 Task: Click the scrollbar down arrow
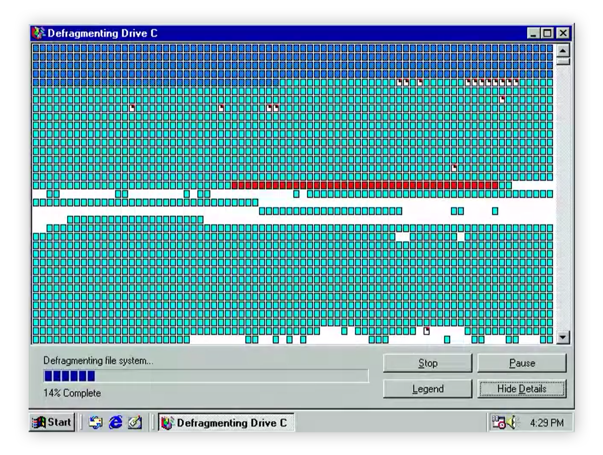pos(563,337)
